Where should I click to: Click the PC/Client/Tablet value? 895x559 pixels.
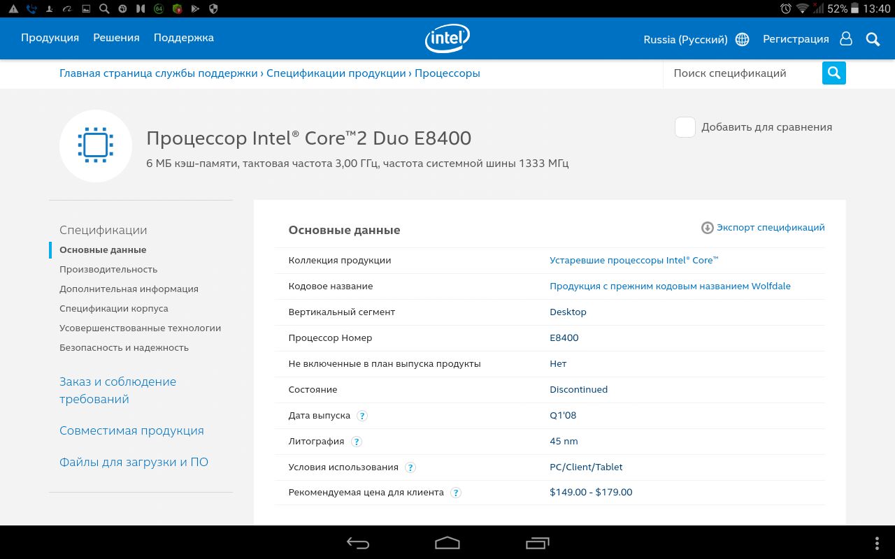pyautogui.click(x=586, y=467)
